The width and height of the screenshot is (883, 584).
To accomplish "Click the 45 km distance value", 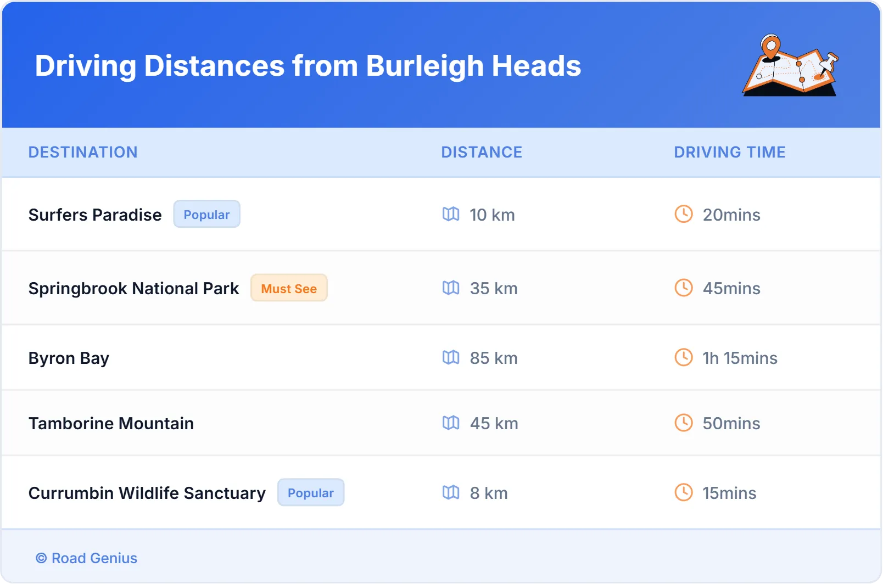I will (x=494, y=423).
